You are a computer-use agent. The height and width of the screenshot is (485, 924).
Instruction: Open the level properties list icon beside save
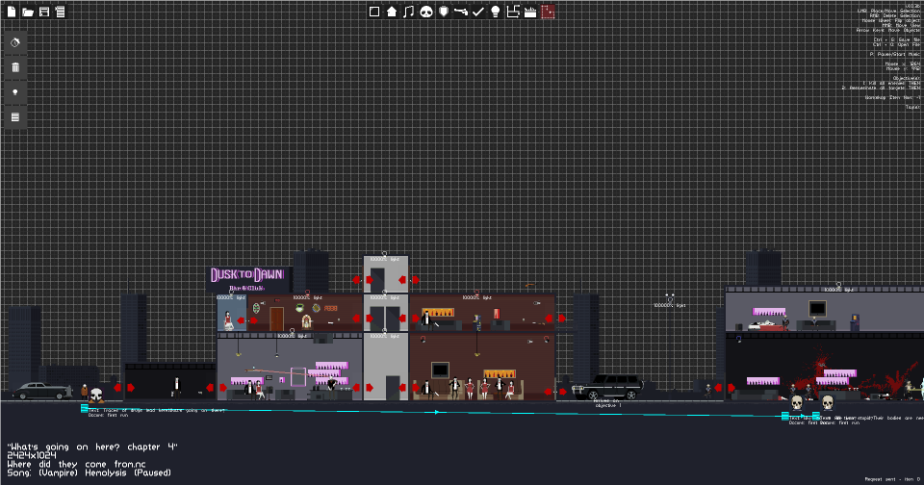[60, 12]
